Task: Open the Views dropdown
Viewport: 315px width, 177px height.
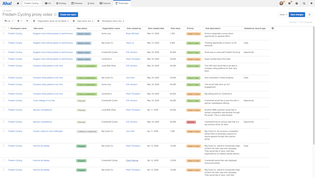Action: pos(283,14)
